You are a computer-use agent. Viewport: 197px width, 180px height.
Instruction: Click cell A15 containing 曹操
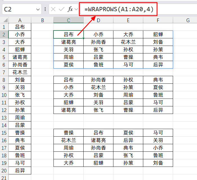pos(20,133)
